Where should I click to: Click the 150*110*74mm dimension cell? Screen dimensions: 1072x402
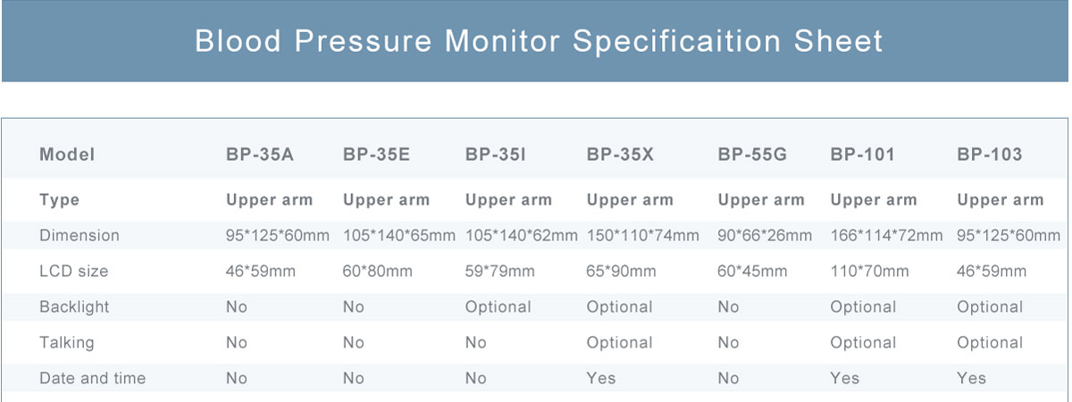pyautogui.click(x=642, y=236)
